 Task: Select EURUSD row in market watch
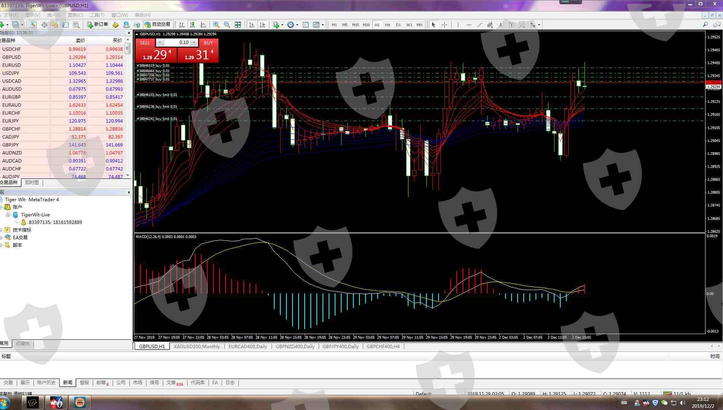11,65
